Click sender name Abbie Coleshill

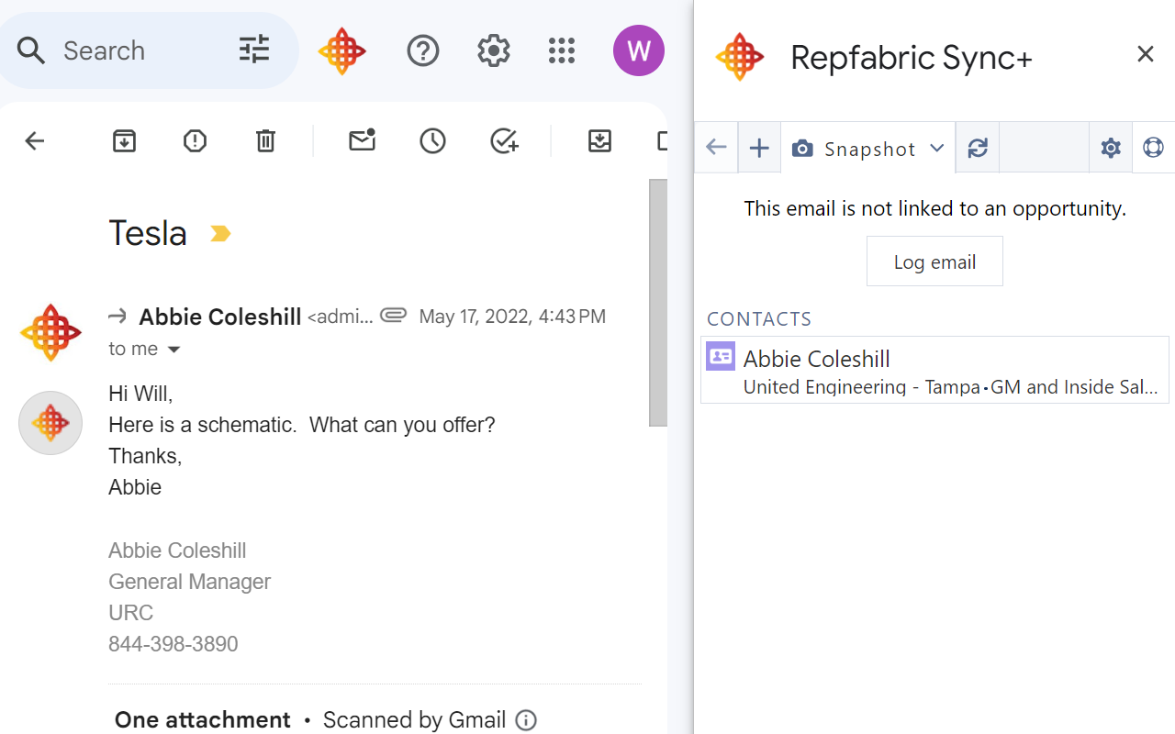tap(220, 317)
